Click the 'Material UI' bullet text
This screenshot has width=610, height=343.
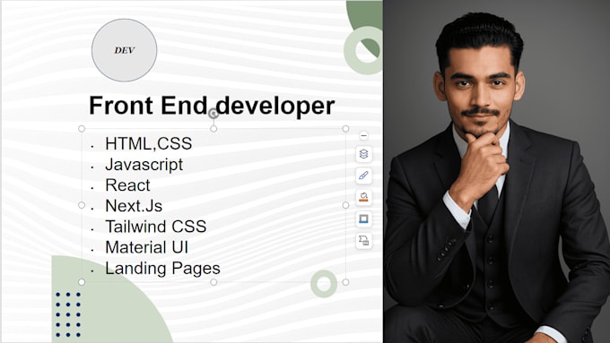tap(146, 247)
